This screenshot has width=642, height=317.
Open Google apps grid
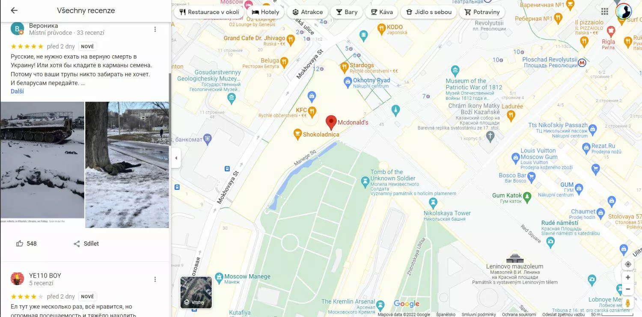(605, 11)
